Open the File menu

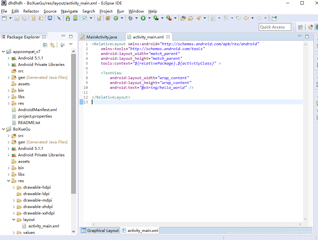click(4, 11)
